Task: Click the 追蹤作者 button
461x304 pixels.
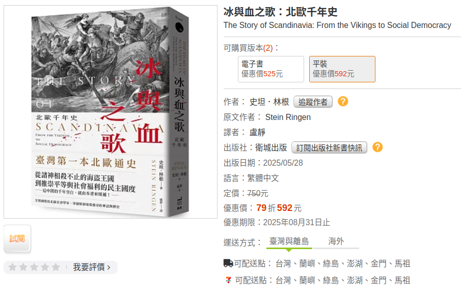Action: click(x=313, y=102)
